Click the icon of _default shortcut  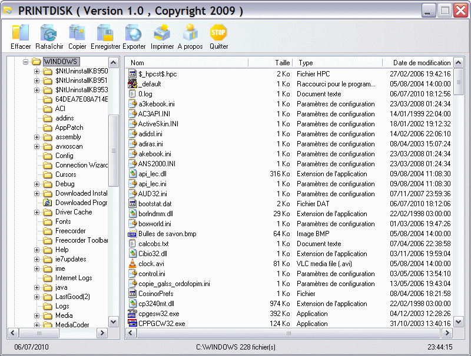[x=132, y=84]
